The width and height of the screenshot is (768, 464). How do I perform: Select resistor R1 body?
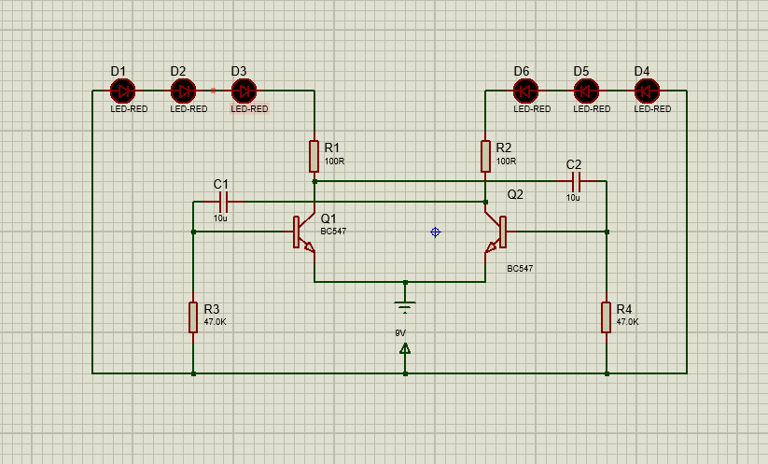click(314, 157)
